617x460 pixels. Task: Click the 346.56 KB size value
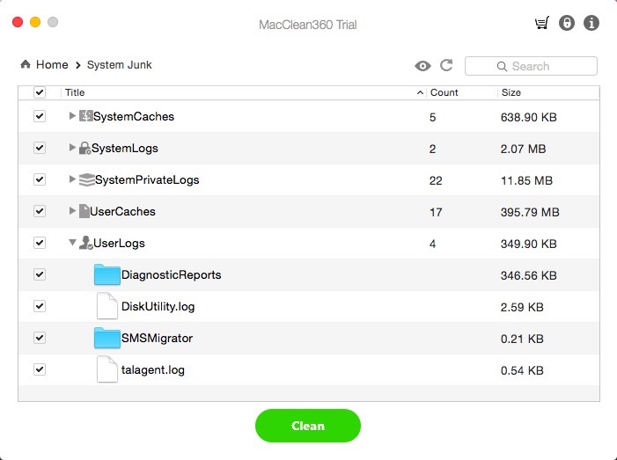(x=528, y=275)
